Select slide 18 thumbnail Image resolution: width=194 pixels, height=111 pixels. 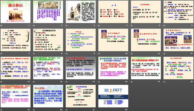pos(178,68)
